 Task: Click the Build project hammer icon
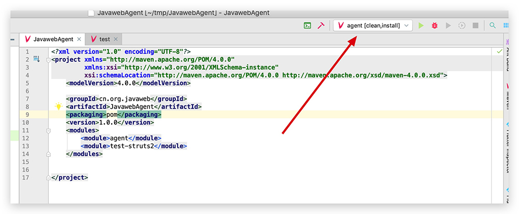pos(321,25)
